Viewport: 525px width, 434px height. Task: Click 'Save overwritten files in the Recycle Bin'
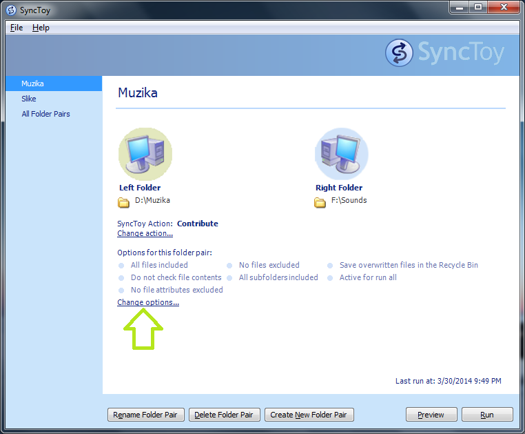409,265
